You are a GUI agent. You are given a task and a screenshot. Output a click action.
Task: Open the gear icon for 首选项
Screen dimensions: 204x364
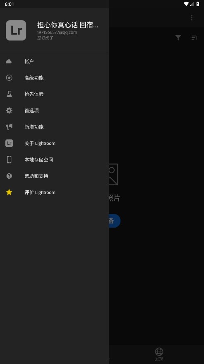point(9,111)
